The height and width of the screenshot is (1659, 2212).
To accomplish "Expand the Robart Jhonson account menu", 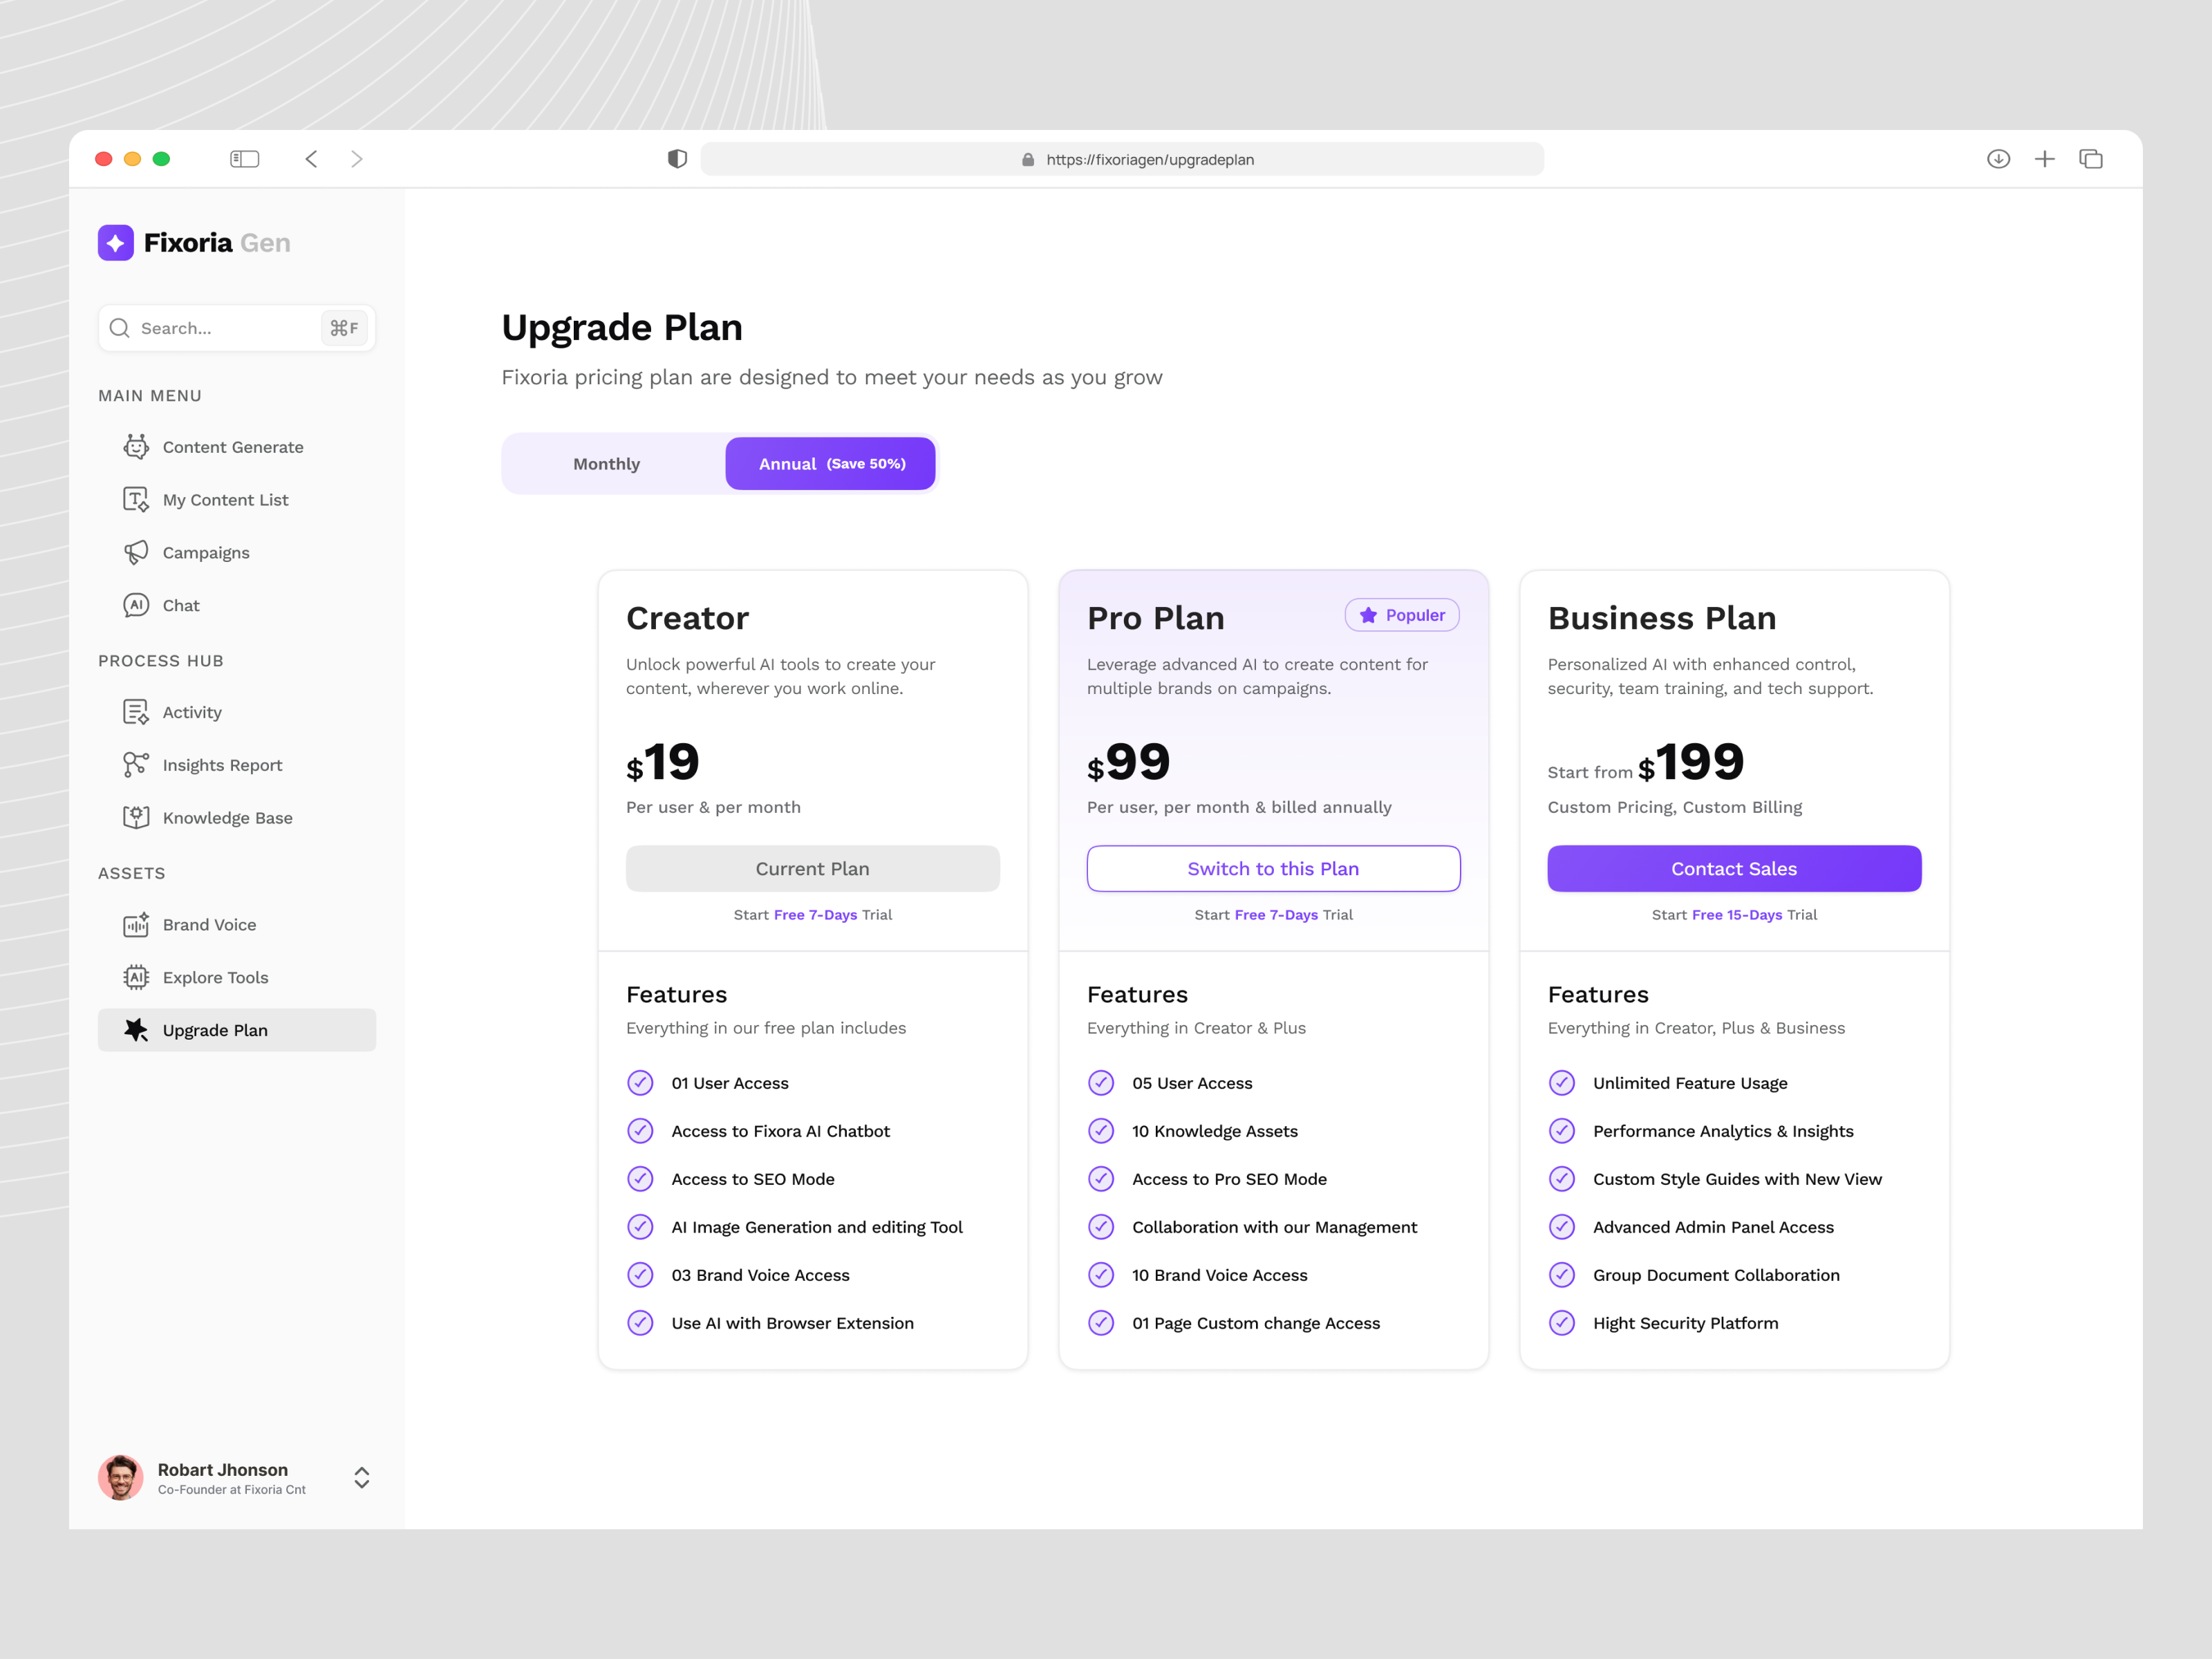I will [361, 1477].
